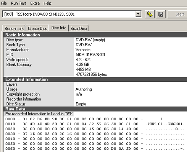Click the 'Manufacturer:' label

tap(18, 50)
